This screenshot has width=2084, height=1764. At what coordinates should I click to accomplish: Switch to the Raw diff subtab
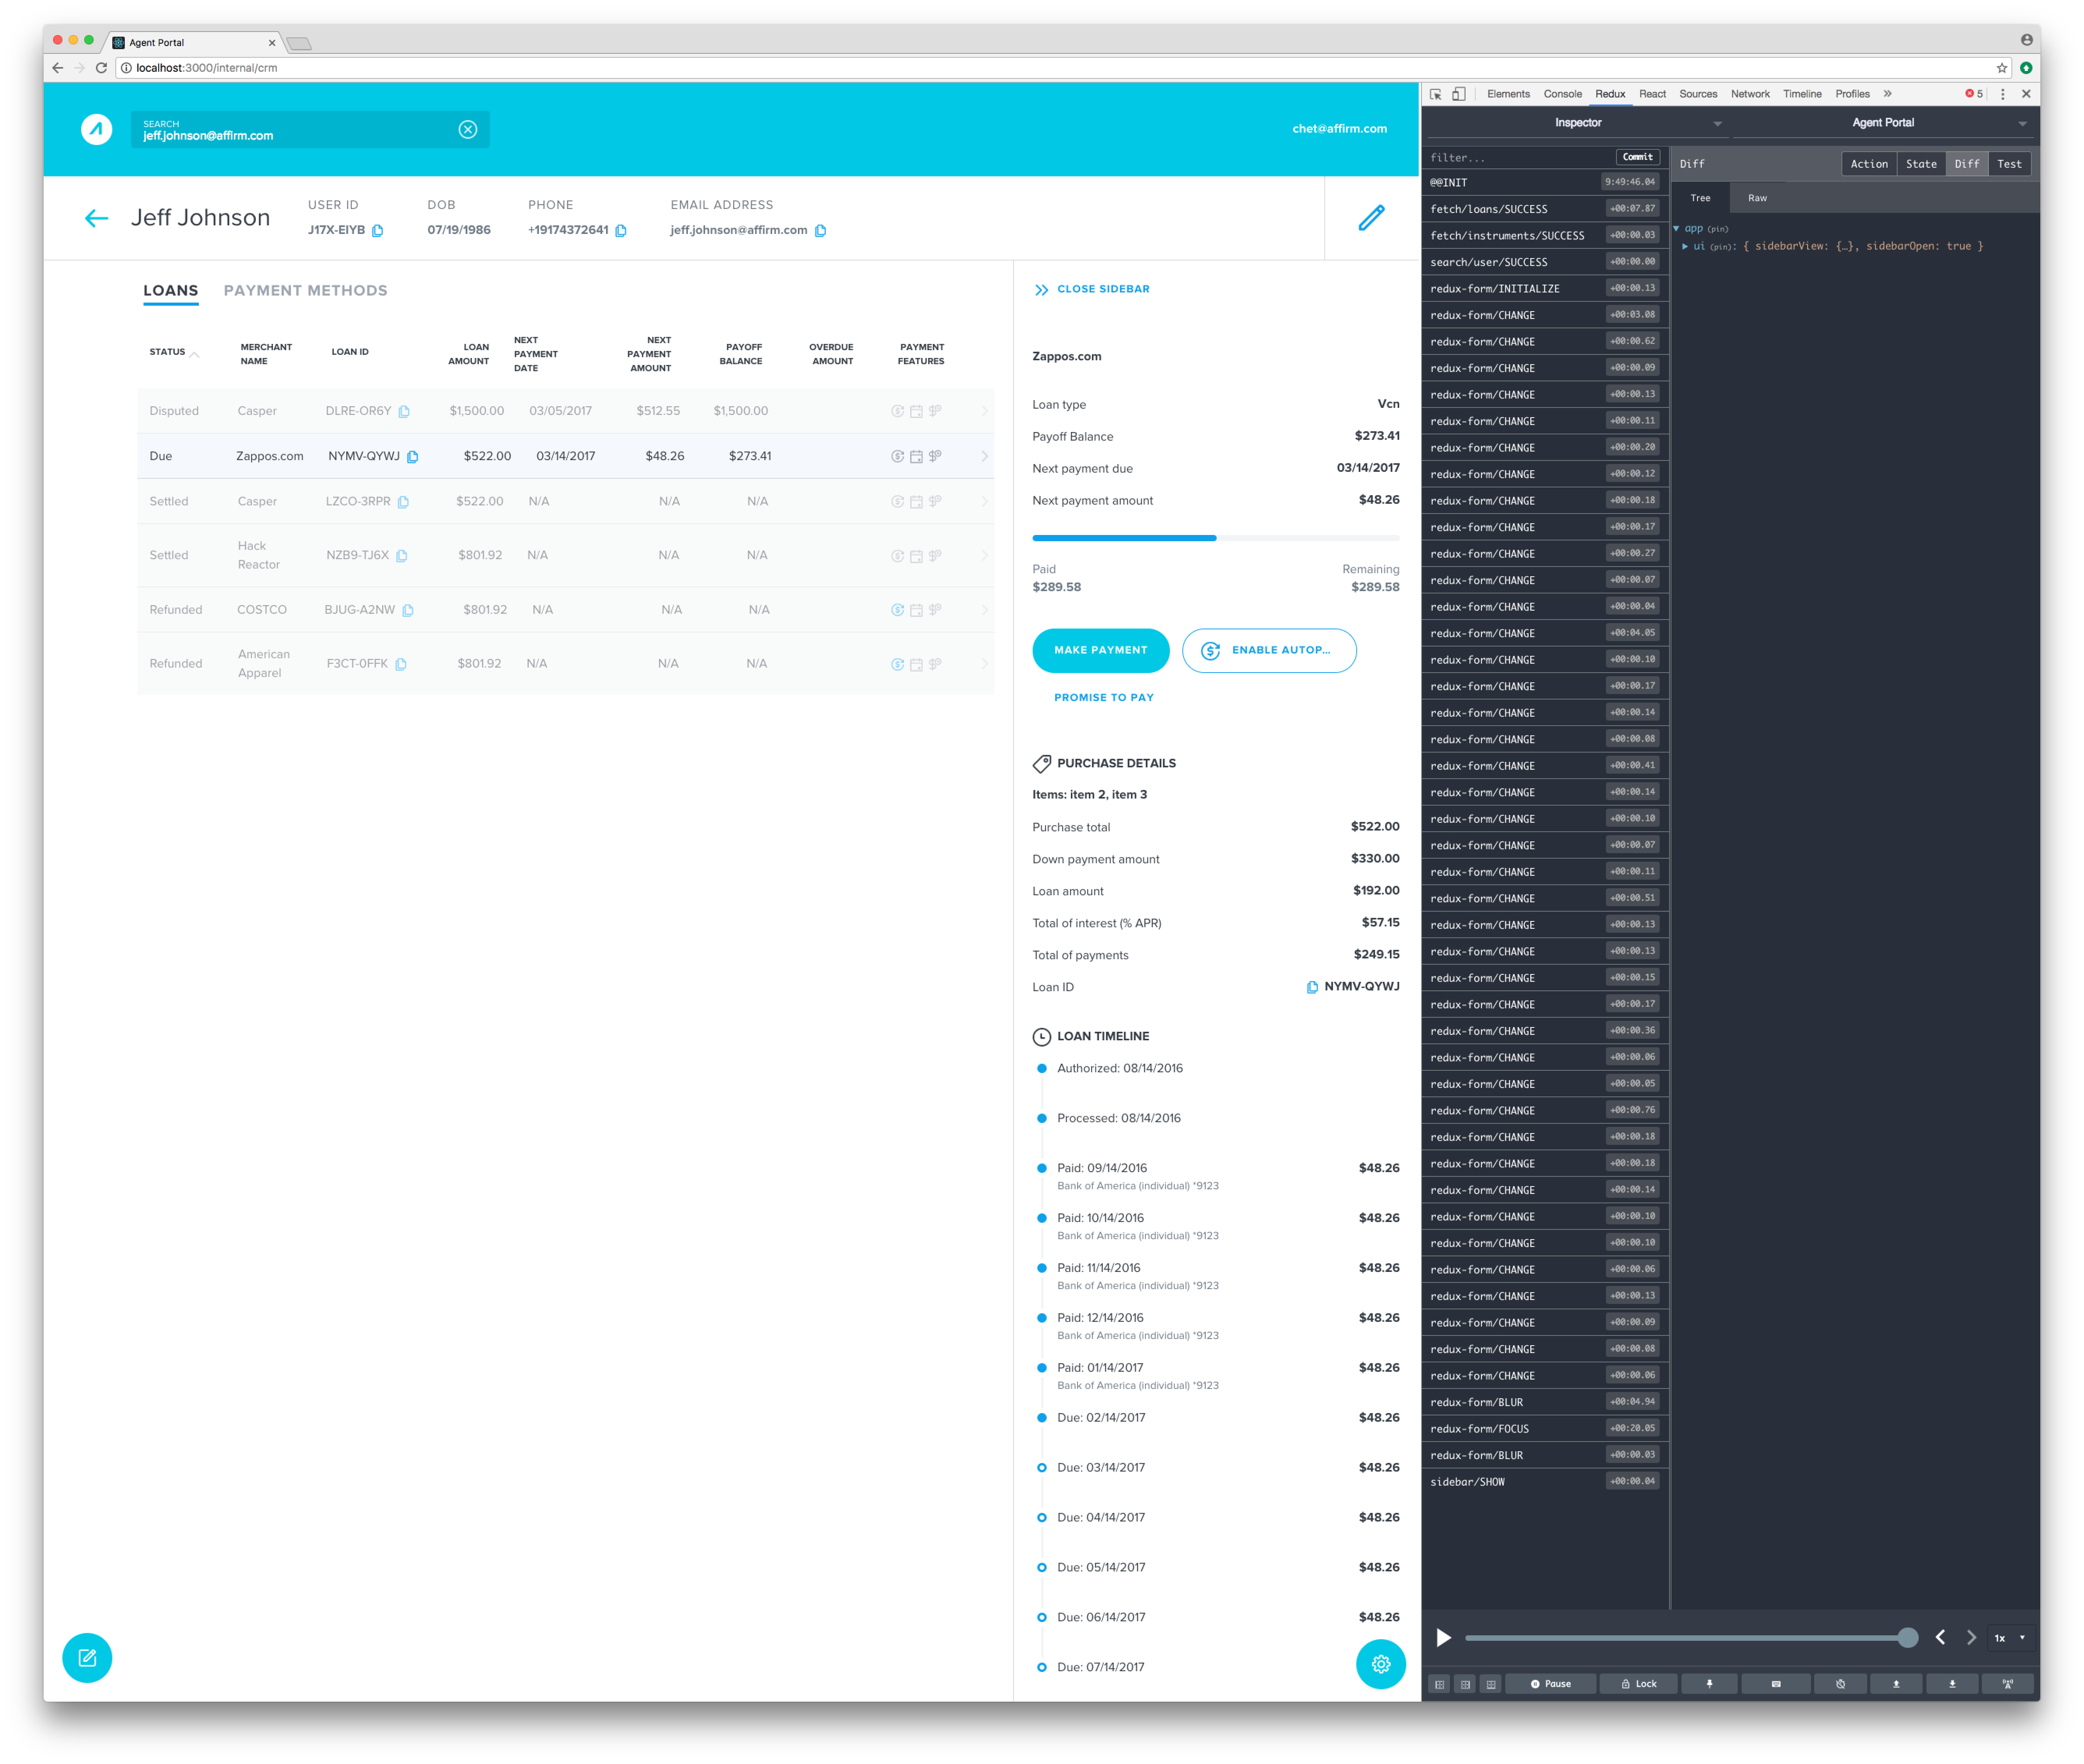(x=1757, y=198)
